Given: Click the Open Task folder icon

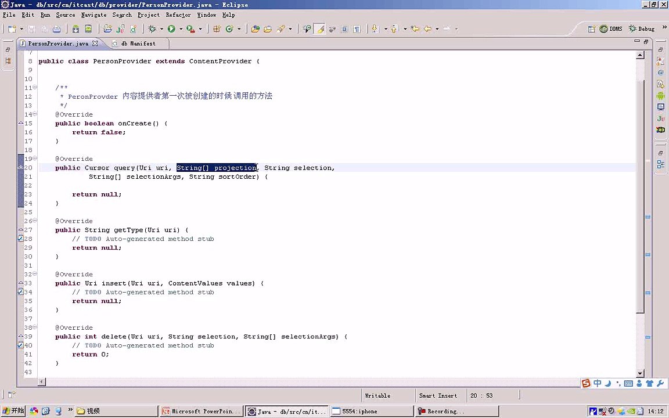Looking at the screenshot, I should (268, 29).
